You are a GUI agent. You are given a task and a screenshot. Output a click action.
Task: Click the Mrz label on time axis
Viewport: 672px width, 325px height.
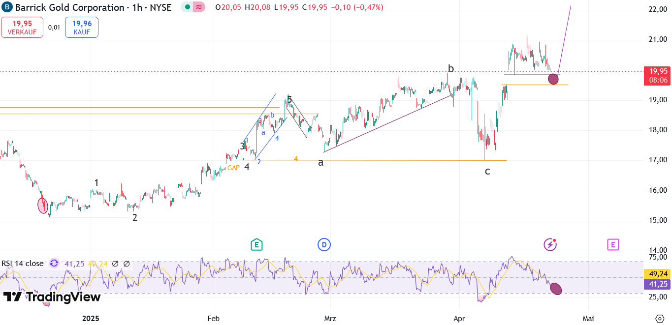click(330, 319)
